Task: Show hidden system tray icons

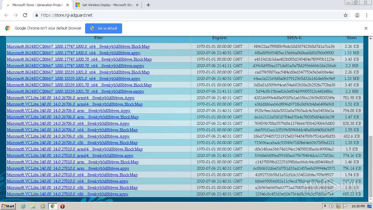Action: click(x=325, y=206)
